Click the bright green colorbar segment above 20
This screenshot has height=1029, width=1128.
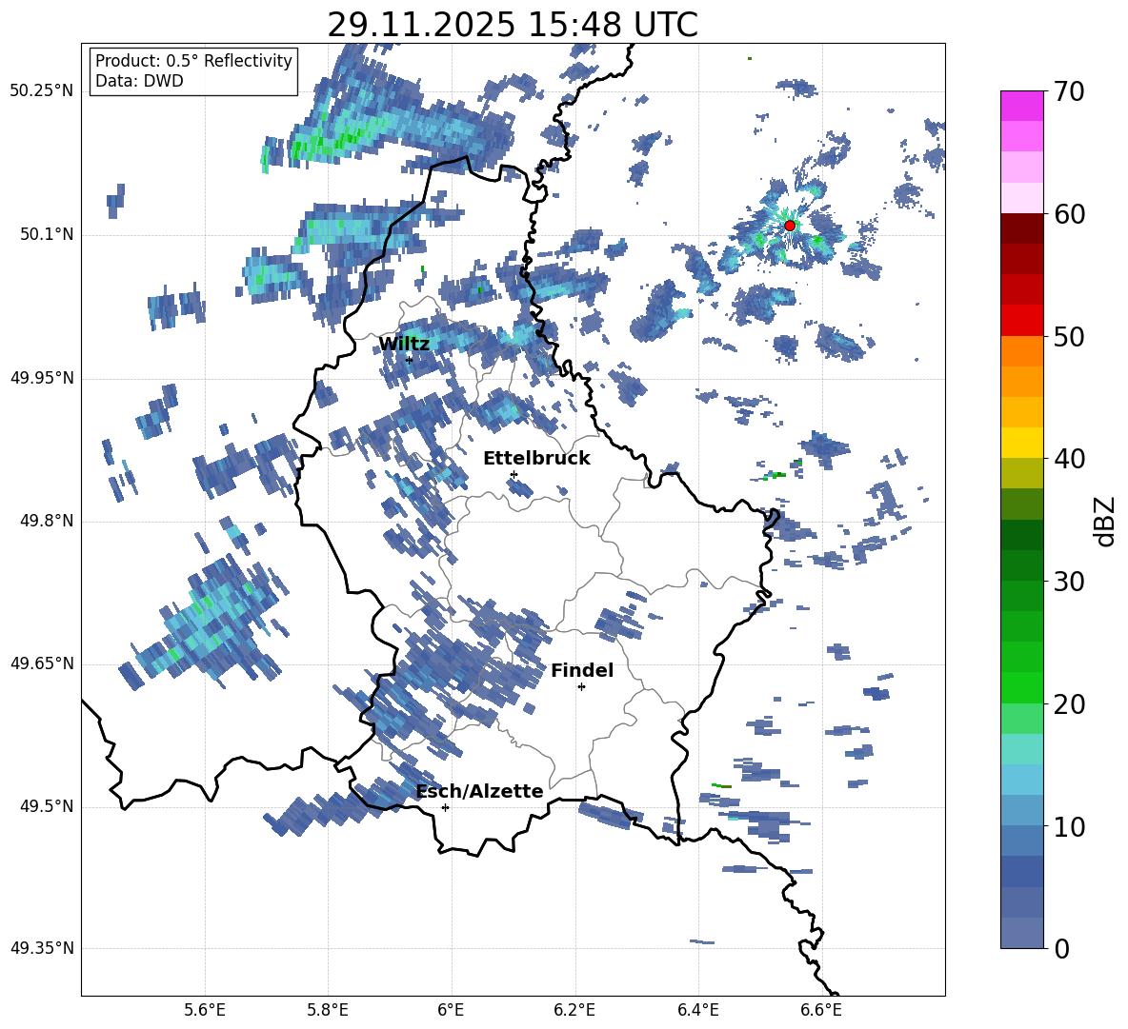click(1022, 687)
